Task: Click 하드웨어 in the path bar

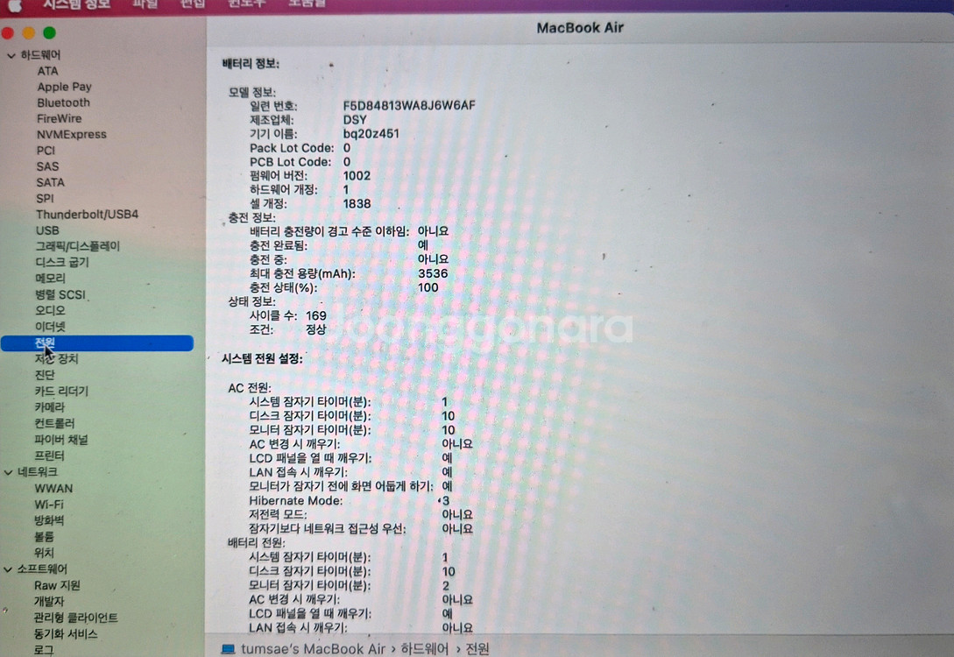Action: 424,649
